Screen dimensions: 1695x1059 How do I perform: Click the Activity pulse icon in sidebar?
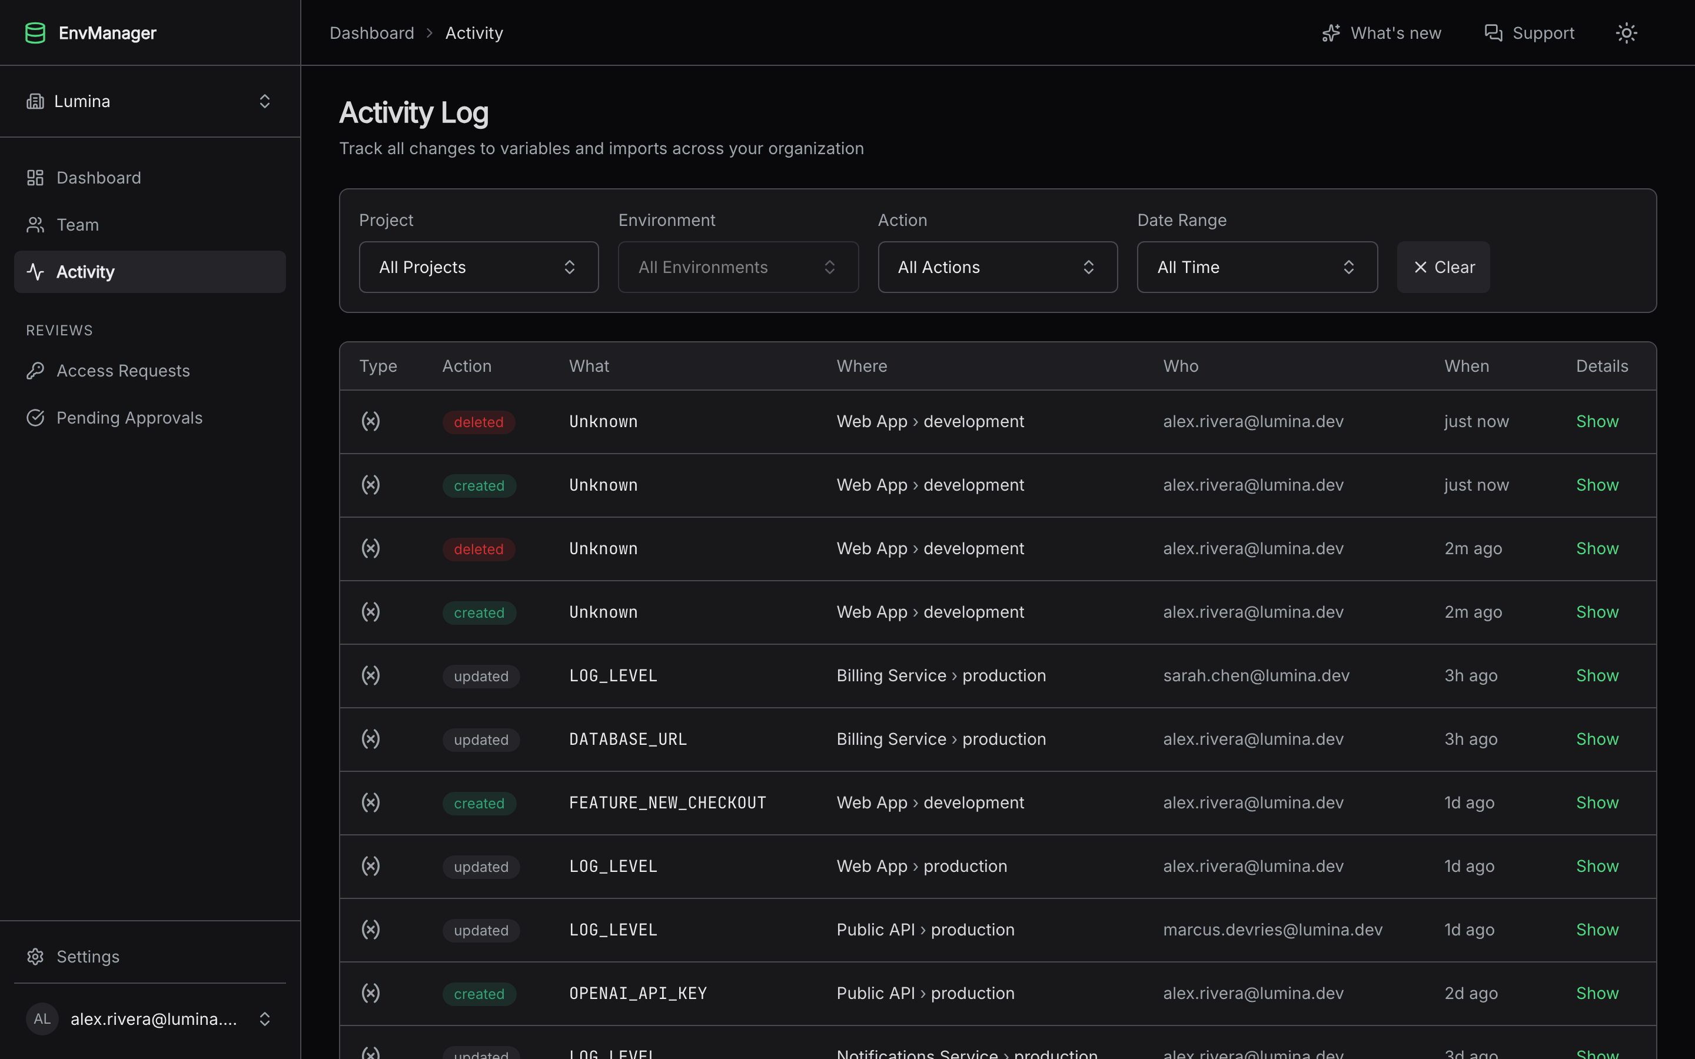pos(35,272)
